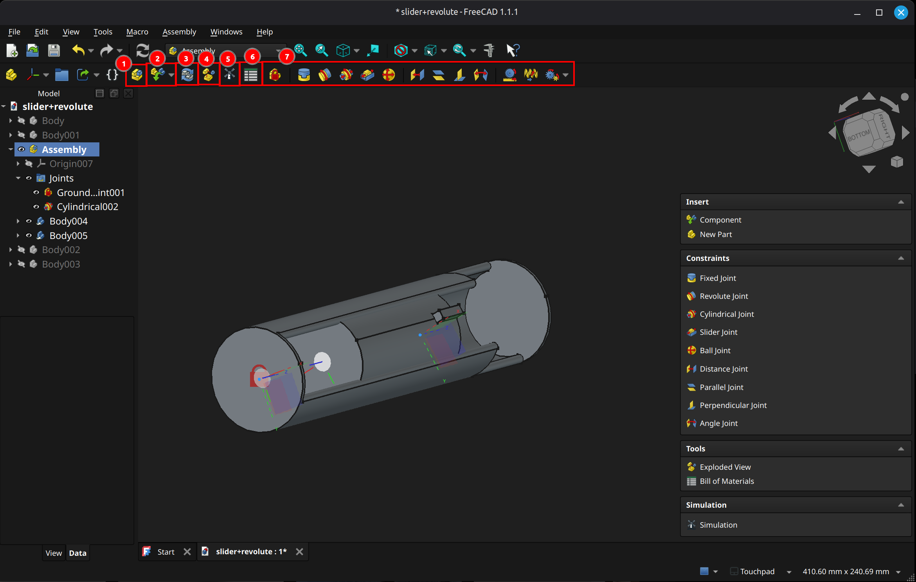Show the hidden Body item via its eye
Viewport: 916px width, 582px height.
click(22, 120)
